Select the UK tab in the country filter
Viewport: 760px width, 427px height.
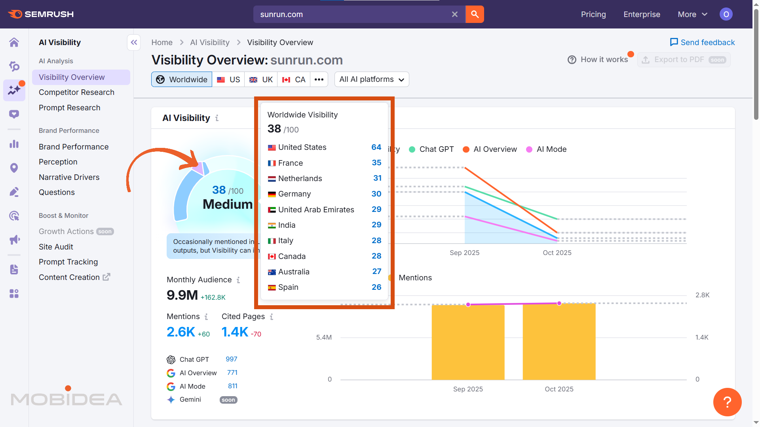point(260,79)
